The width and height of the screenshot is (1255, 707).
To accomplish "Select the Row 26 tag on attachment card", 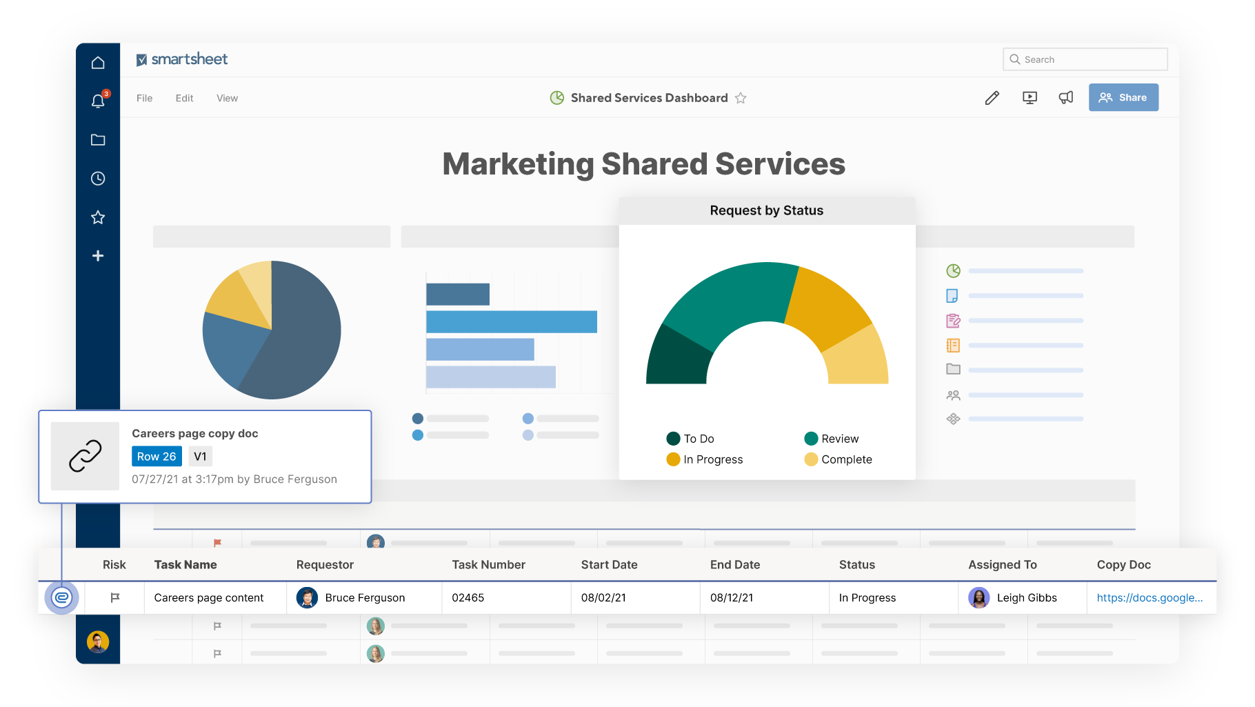I will pyautogui.click(x=157, y=456).
